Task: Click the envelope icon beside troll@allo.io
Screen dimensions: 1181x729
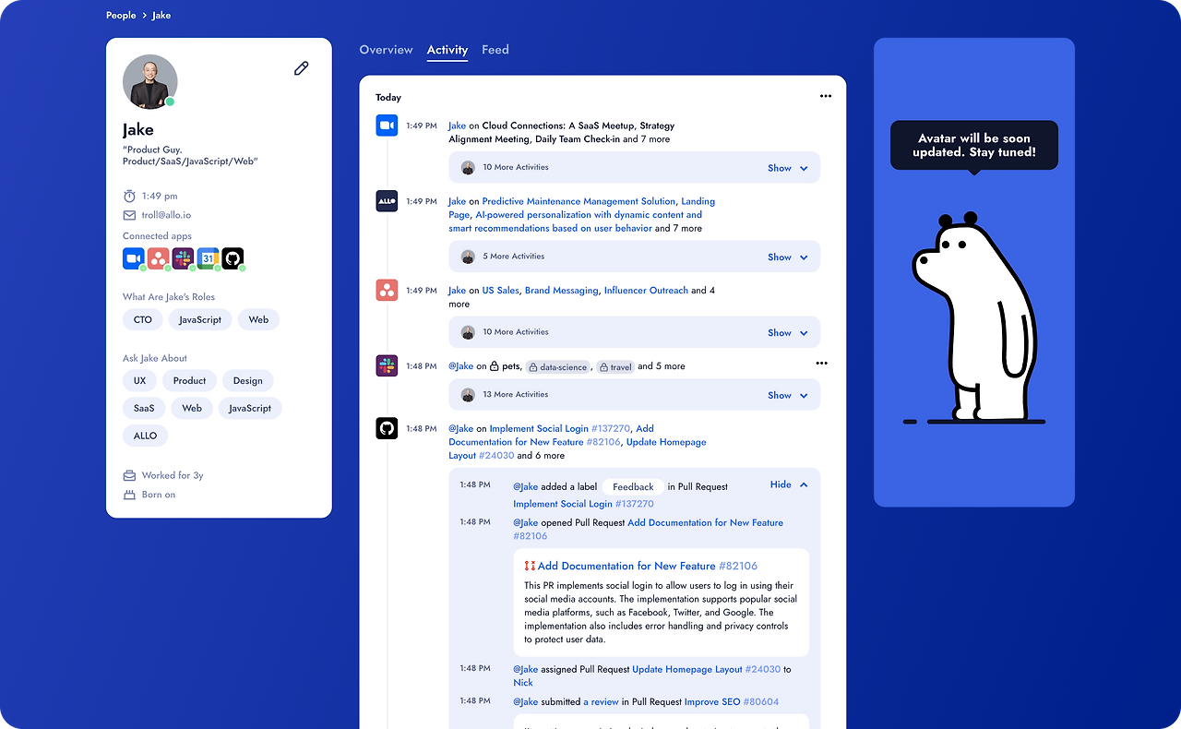Action: (129, 215)
